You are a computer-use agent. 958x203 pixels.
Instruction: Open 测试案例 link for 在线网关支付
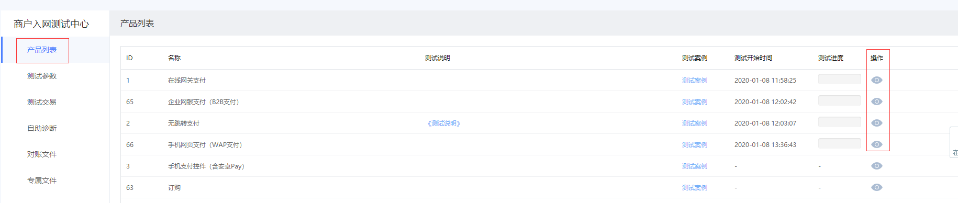[x=694, y=81]
